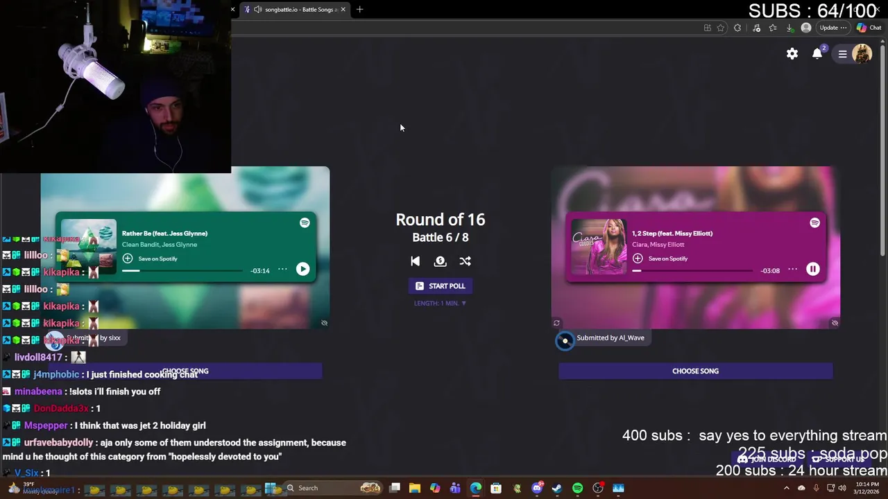Open more options on 1, 2 Step player
The height and width of the screenshot is (499, 888).
[x=793, y=270]
